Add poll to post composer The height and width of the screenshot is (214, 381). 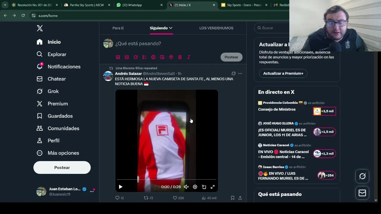point(144,57)
